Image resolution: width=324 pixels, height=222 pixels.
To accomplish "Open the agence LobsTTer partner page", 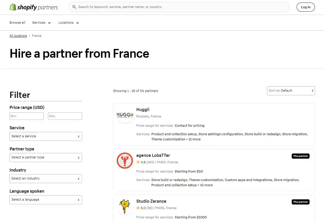I will tap(153, 156).
